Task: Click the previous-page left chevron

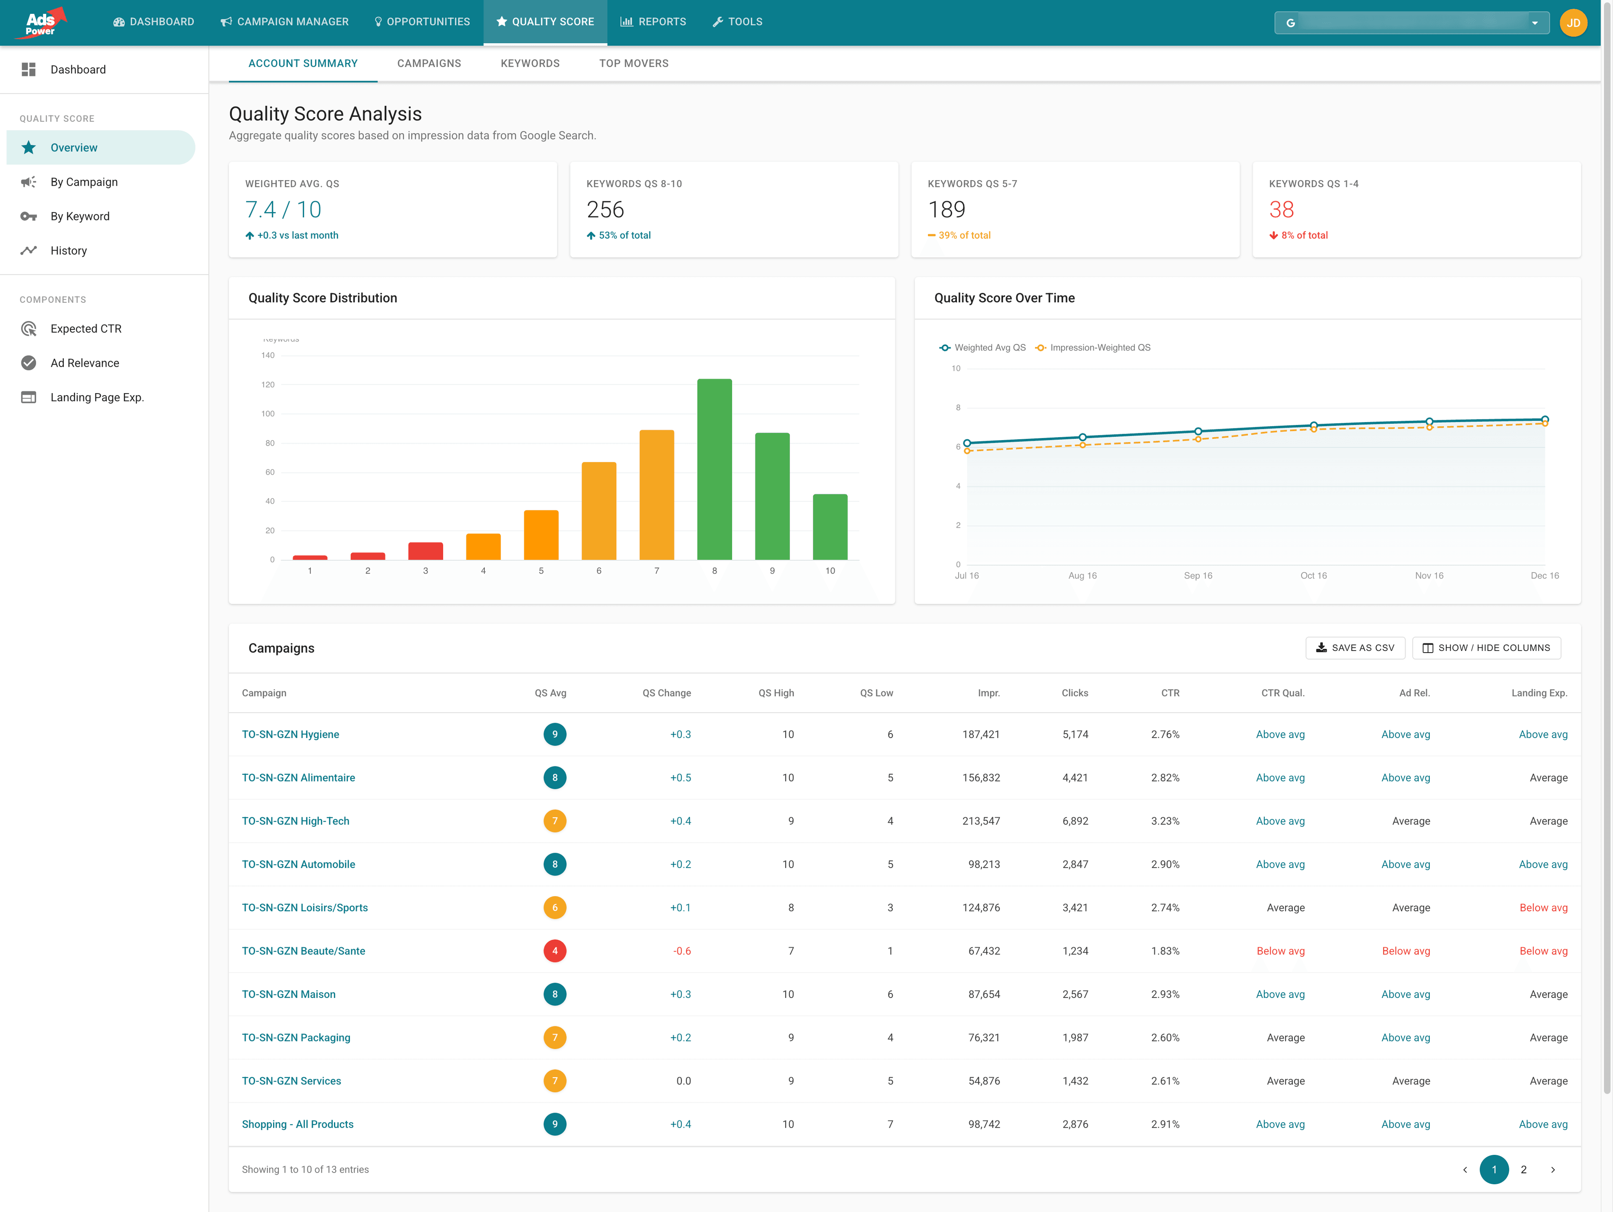Action: tap(1465, 1169)
